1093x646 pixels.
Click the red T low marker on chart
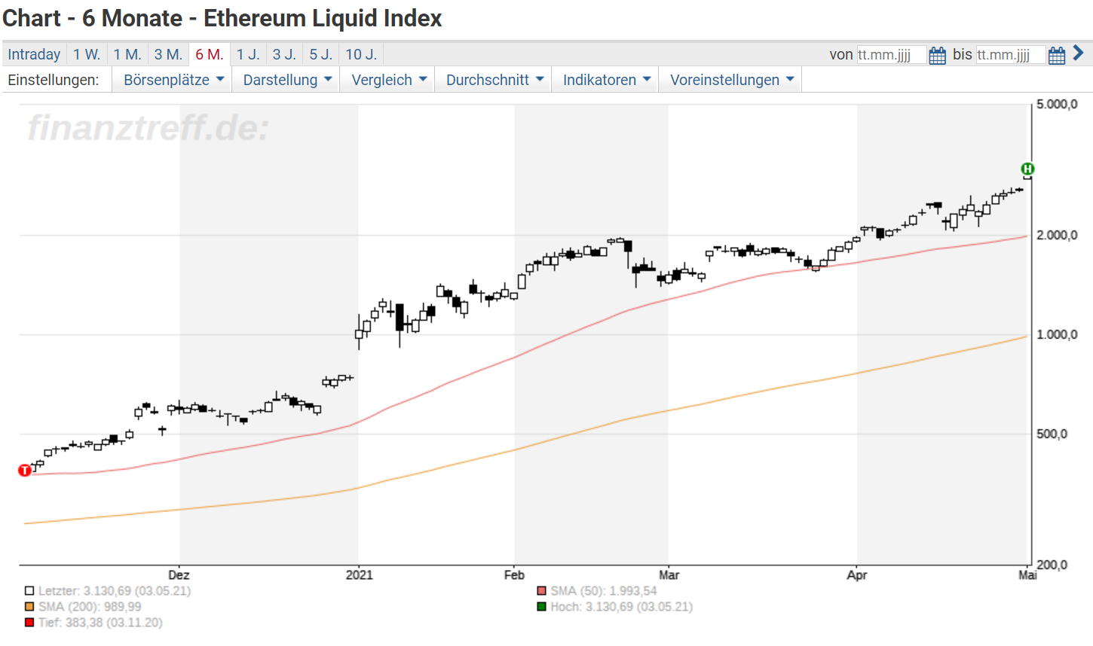[x=25, y=471]
